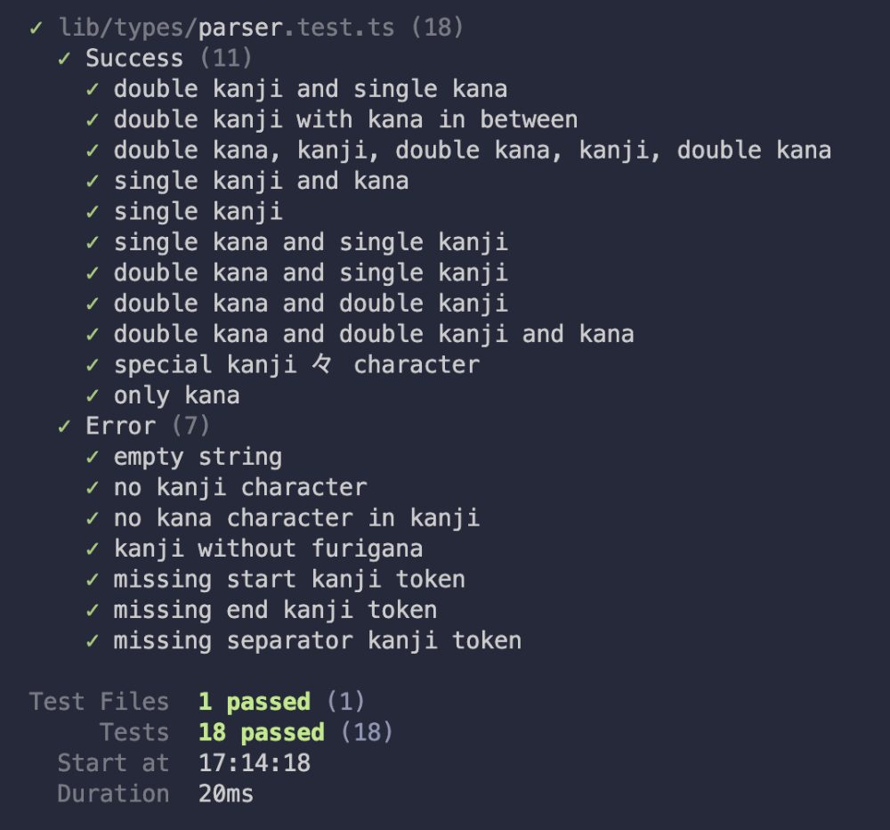890x830 pixels.
Task: Click 'double kanji with kana in between' test
Action: pos(345,119)
